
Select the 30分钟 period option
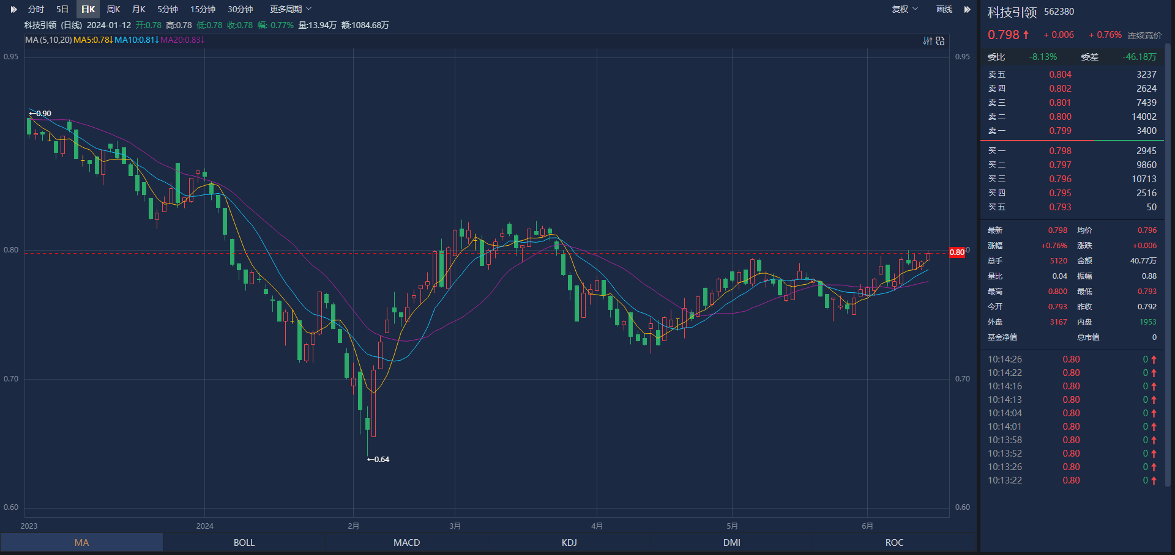click(240, 9)
